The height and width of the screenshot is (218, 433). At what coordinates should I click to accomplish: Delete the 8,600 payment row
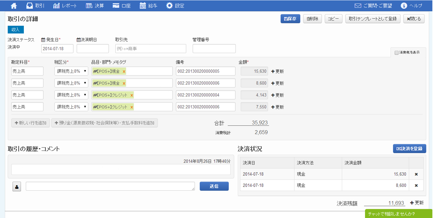point(416,186)
